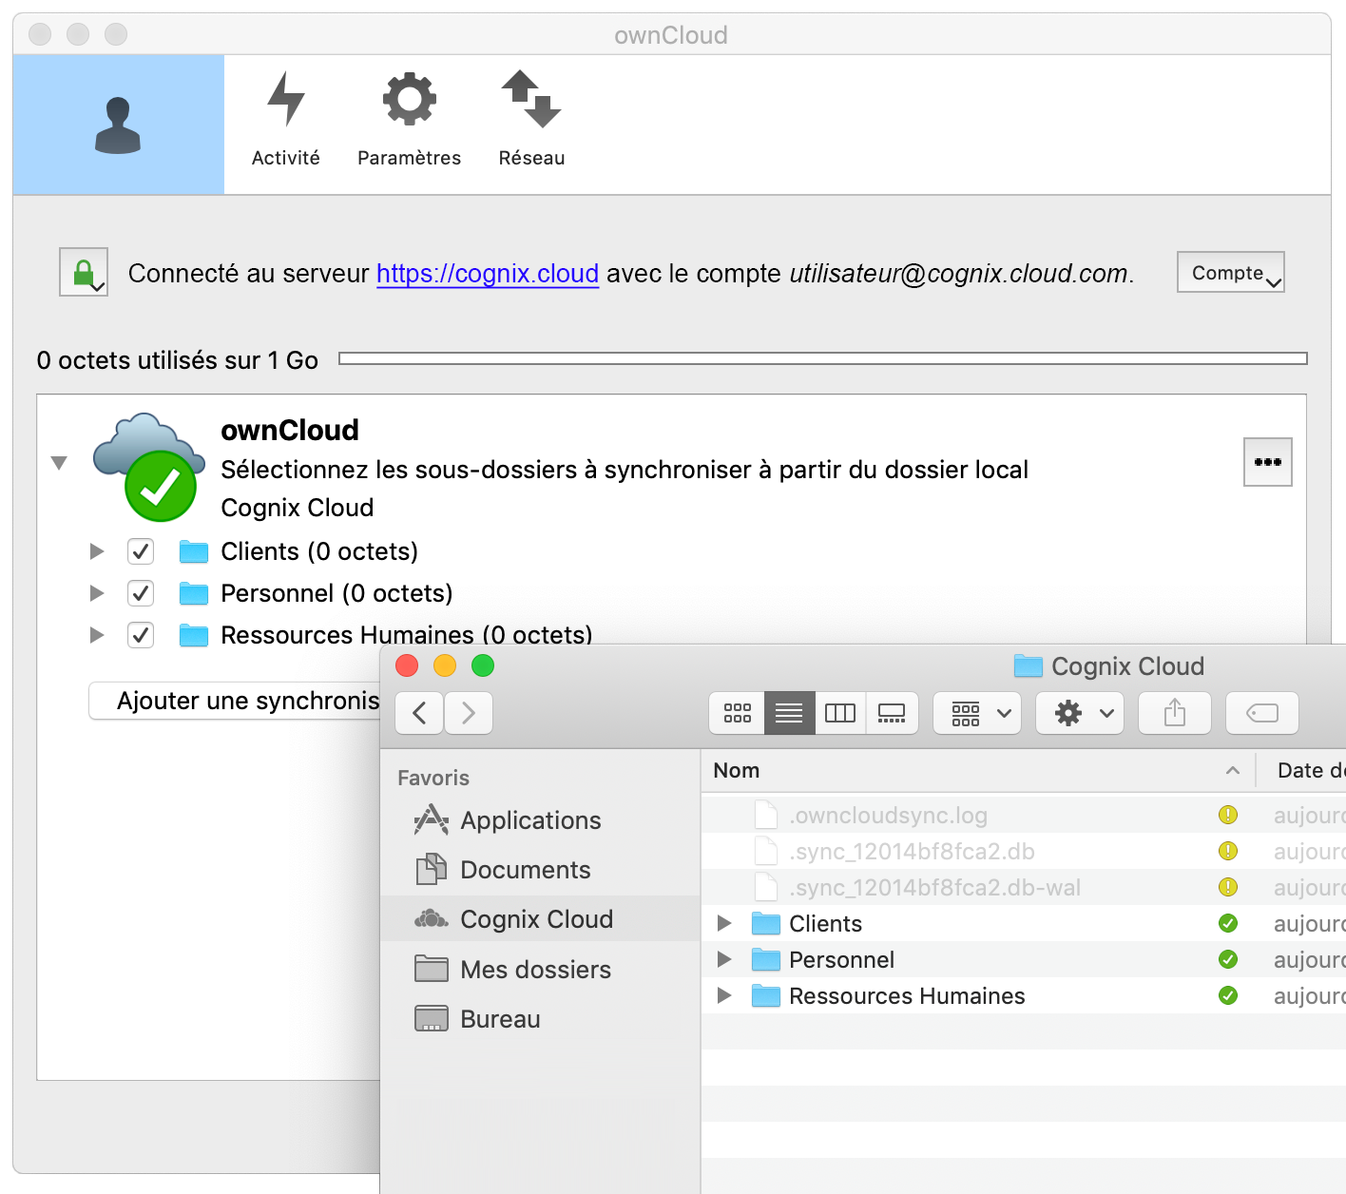Select Ressources Humaines row in Finder

(1023, 996)
